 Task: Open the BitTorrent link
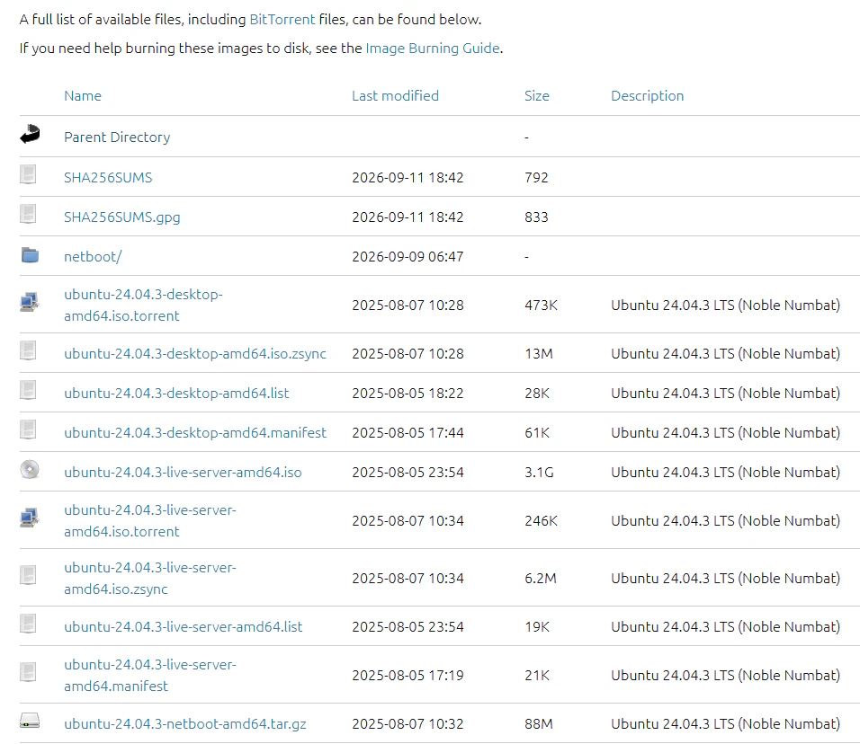point(282,20)
